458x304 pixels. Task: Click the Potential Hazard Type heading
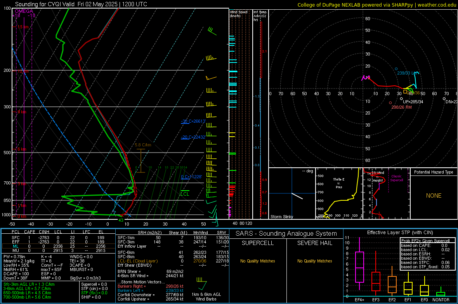434,172
